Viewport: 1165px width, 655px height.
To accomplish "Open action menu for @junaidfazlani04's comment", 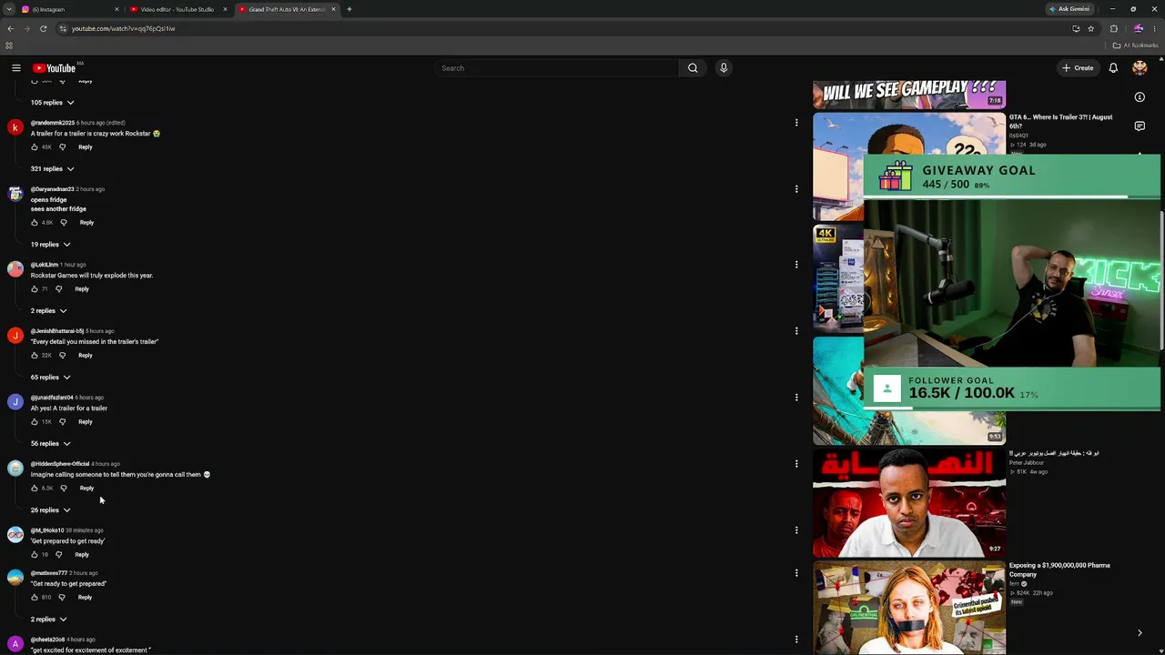I will pyautogui.click(x=796, y=398).
